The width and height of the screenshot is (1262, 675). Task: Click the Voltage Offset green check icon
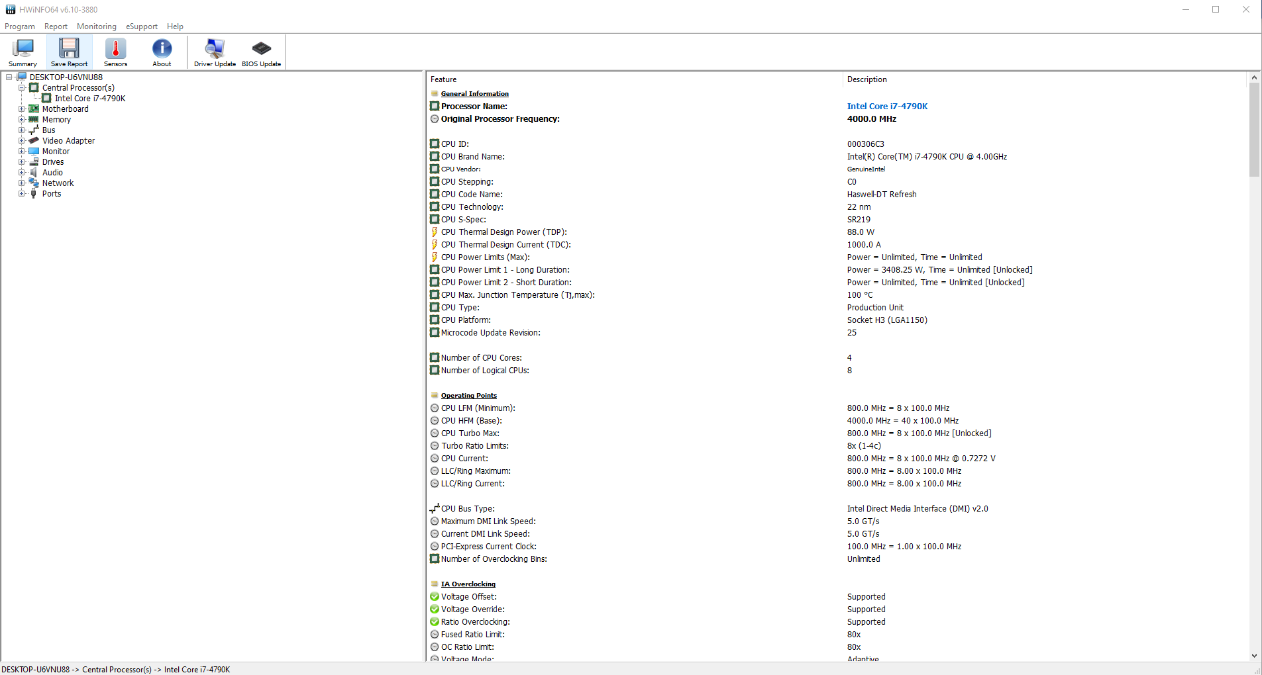pyautogui.click(x=435, y=597)
